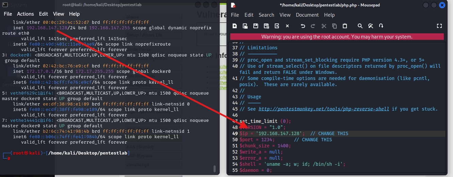Click the Open file icon in Mousepad toolbar
Viewport: 453px width, 177px height.
(x=245, y=26)
